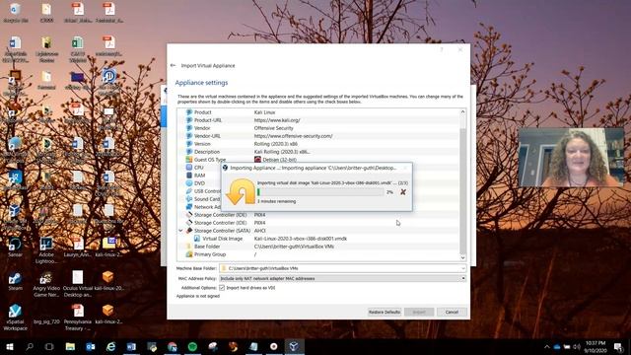Click the taskbar clock showing 10:37 PM

tap(596, 346)
